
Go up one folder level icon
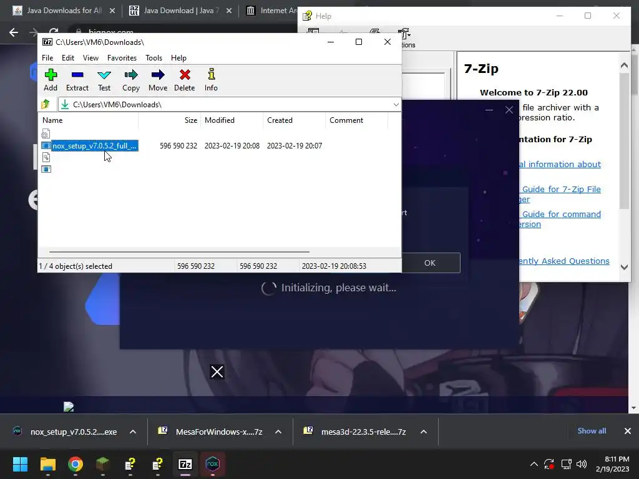46,104
